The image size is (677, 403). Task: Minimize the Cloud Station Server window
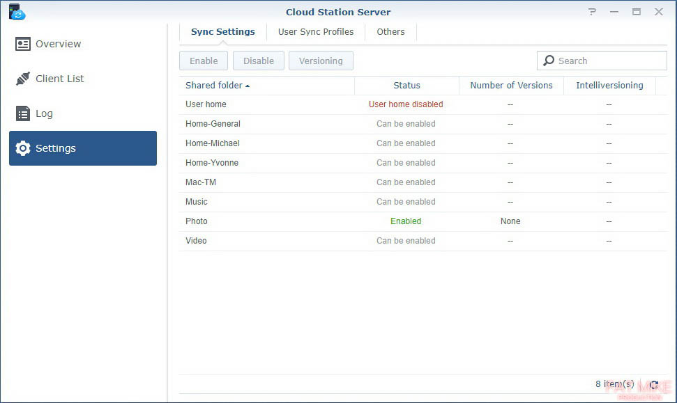[614, 12]
